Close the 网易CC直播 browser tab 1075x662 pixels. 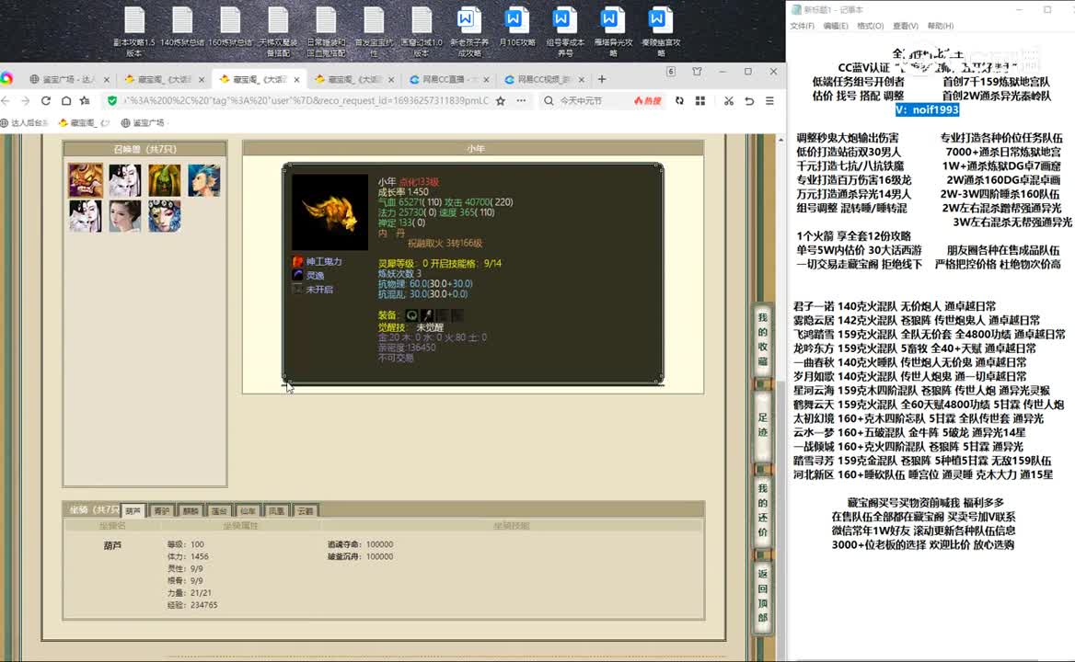tap(486, 79)
